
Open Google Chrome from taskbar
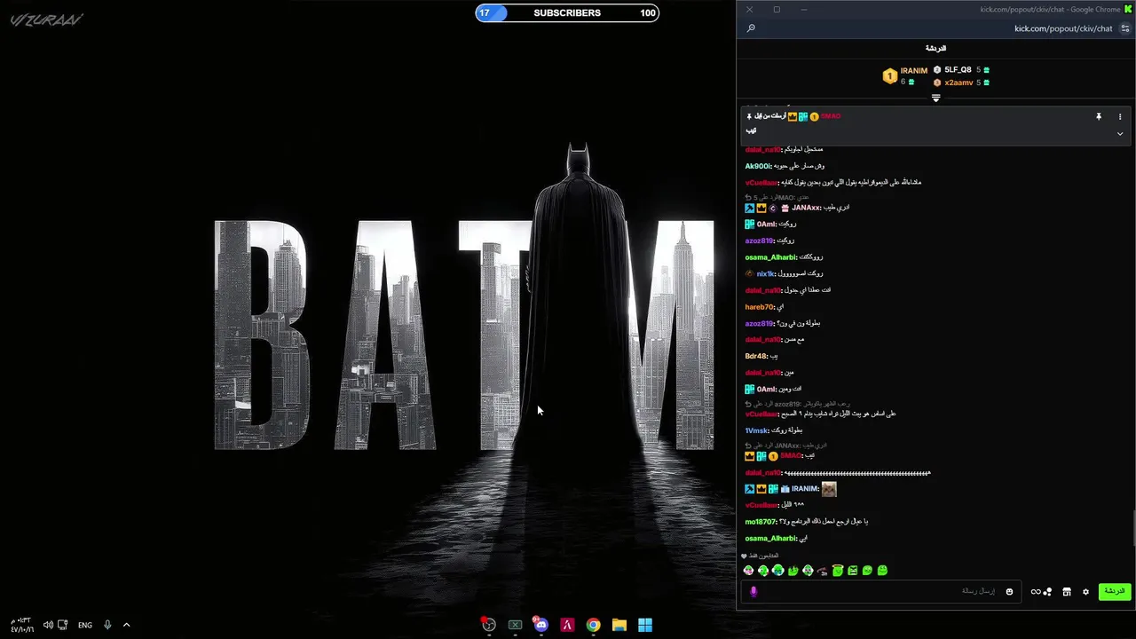(593, 625)
